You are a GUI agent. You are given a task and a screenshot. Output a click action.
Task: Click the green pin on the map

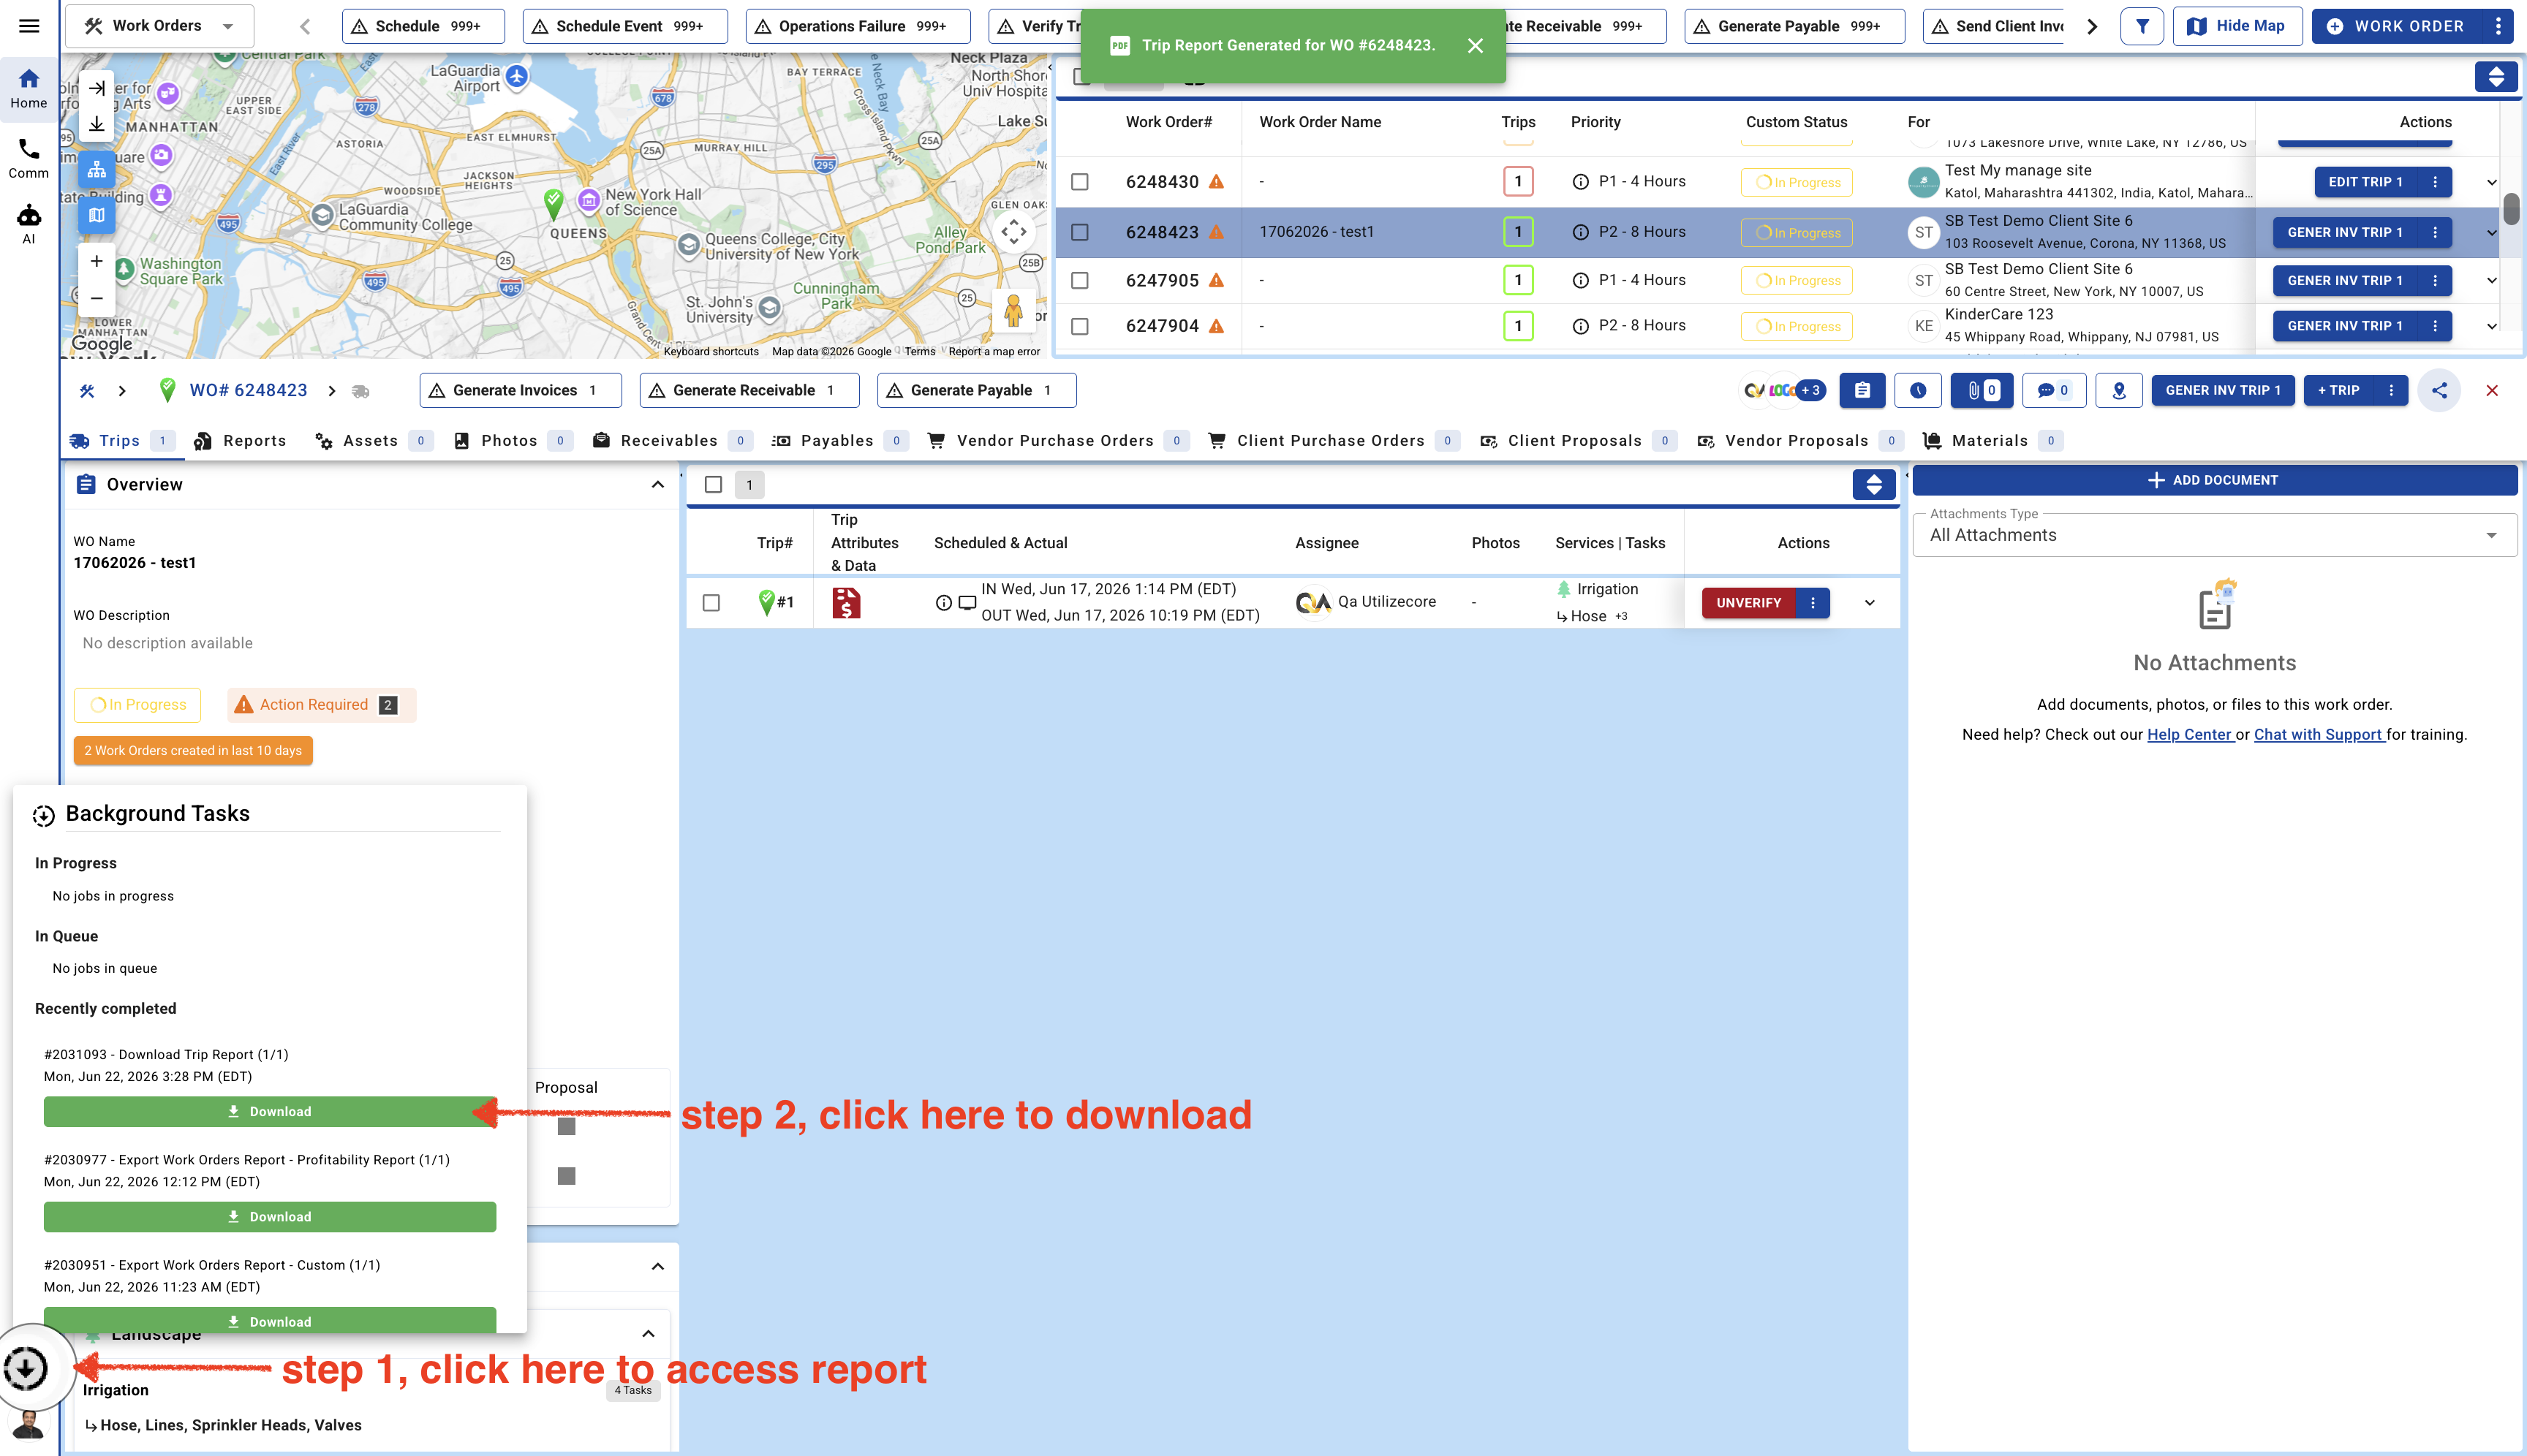pyautogui.click(x=554, y=203)
